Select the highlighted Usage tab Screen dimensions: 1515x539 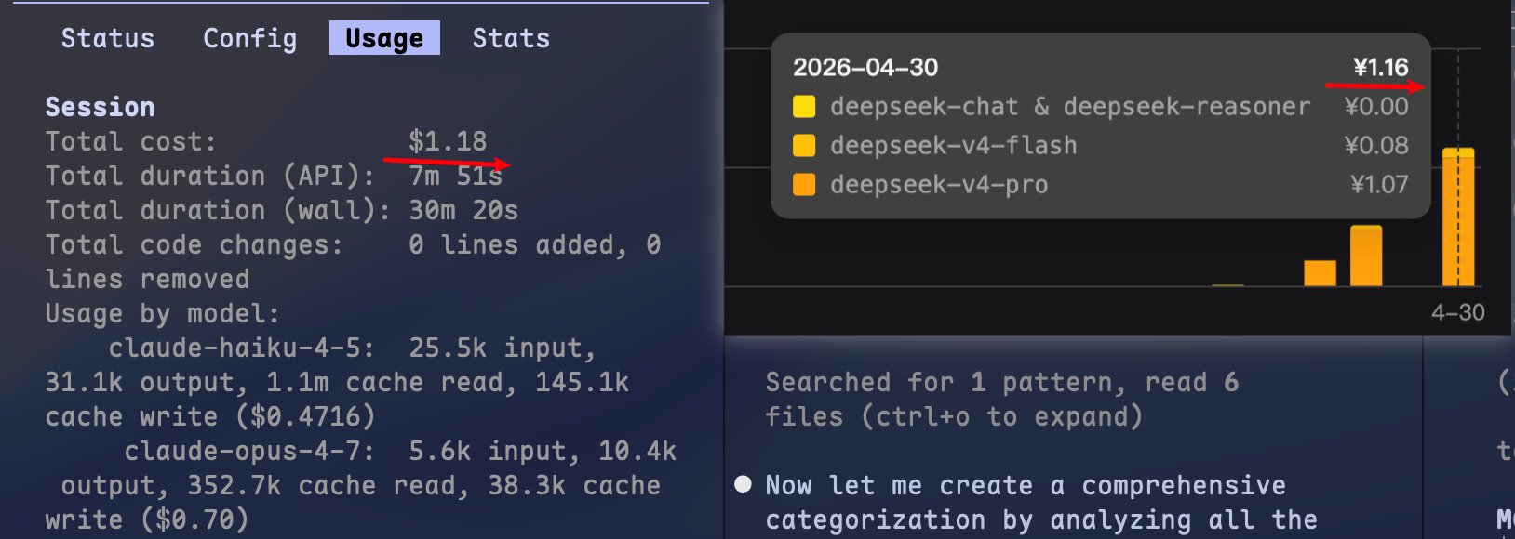pyautogui.click(x=384, y=38)
